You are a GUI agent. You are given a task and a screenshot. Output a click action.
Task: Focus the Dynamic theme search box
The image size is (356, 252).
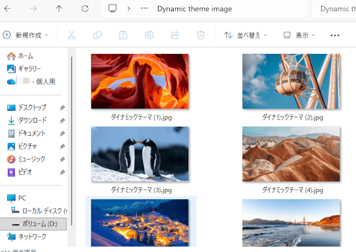(334, 9)
